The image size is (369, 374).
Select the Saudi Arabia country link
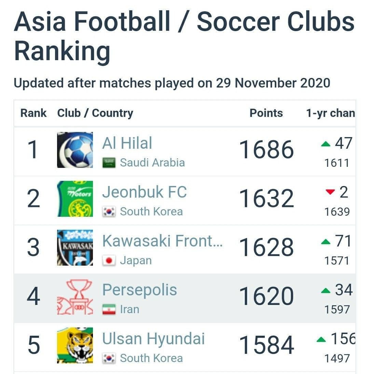click(x=152, y=163)
